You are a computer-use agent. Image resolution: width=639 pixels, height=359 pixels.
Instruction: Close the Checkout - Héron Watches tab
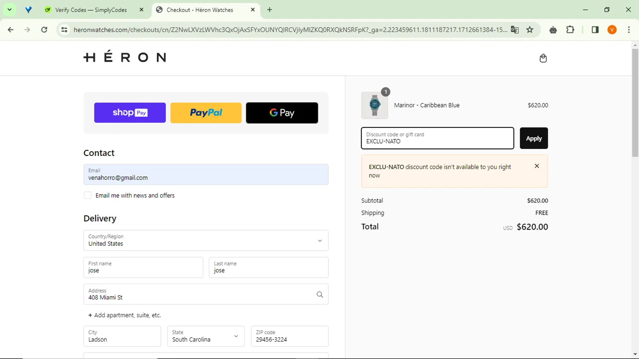[x=253, y=10]
